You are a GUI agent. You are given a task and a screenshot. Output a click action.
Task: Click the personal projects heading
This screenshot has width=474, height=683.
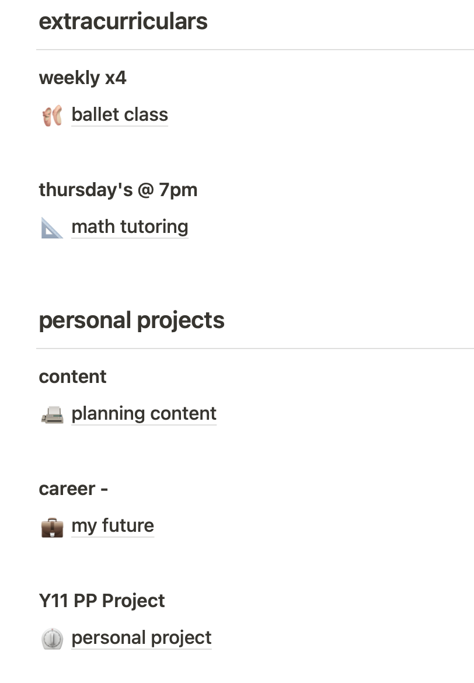pyautogui.click(x=131, y=320)
